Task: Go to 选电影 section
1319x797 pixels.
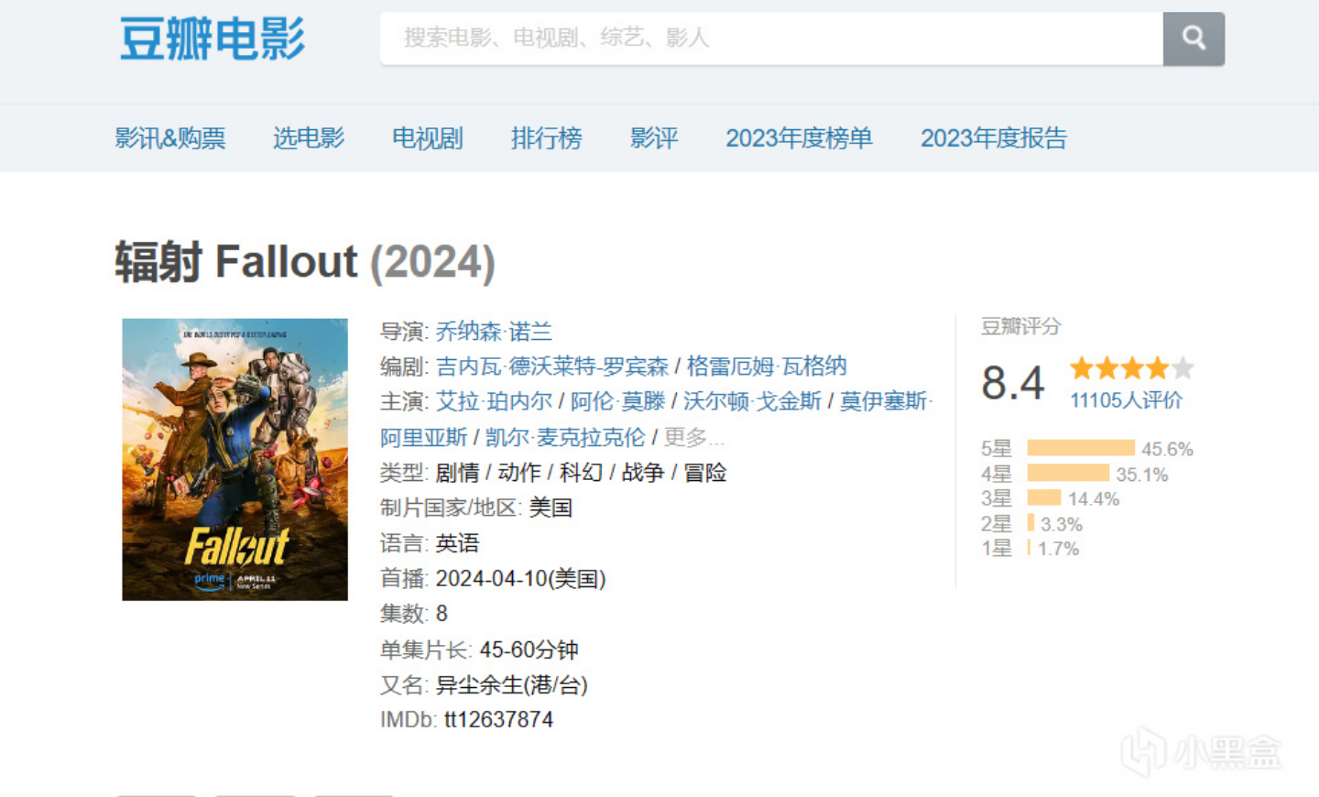Action: coord(309,138)
